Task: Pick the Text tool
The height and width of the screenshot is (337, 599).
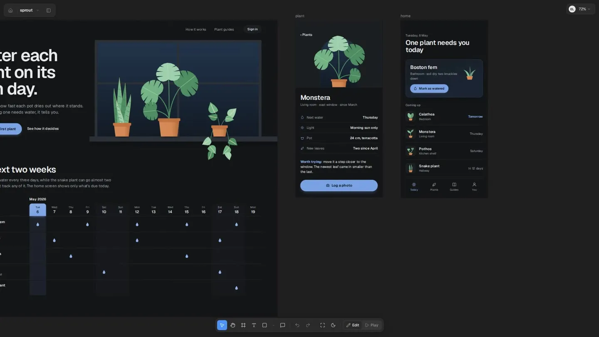Action: point(254,325)
